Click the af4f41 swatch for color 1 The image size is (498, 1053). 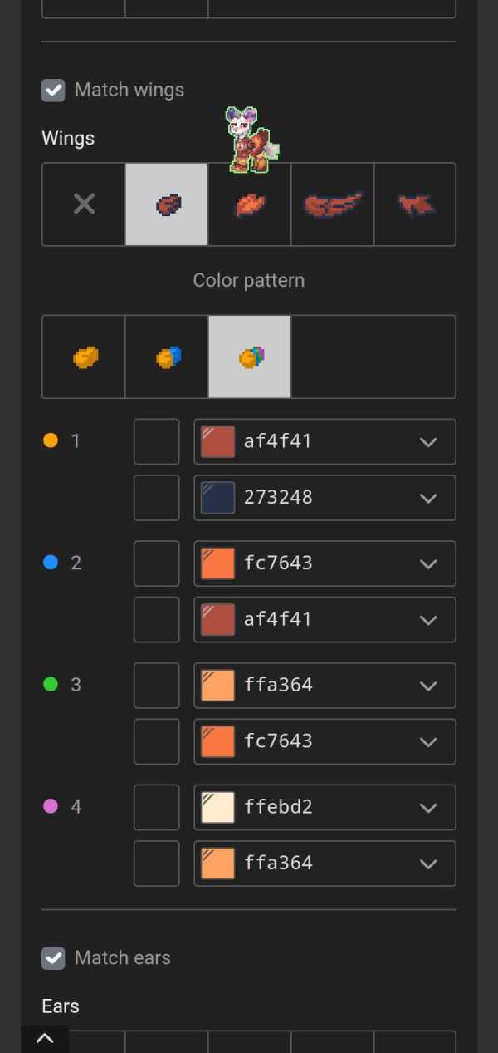217,441
